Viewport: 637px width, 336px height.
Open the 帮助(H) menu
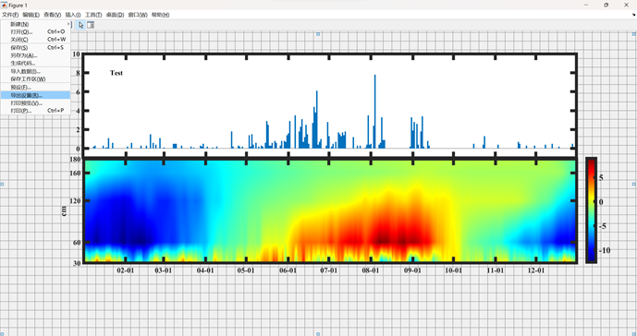click(x=160, y=15)
